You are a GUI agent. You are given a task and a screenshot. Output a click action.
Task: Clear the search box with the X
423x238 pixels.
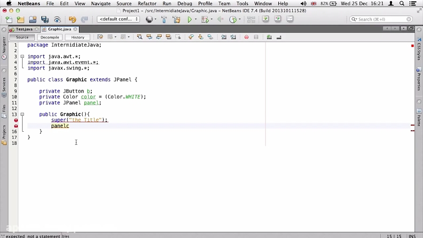409,19
